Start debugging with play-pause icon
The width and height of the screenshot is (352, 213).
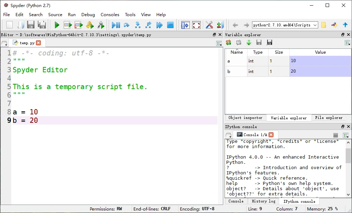[x=116, y=25]
